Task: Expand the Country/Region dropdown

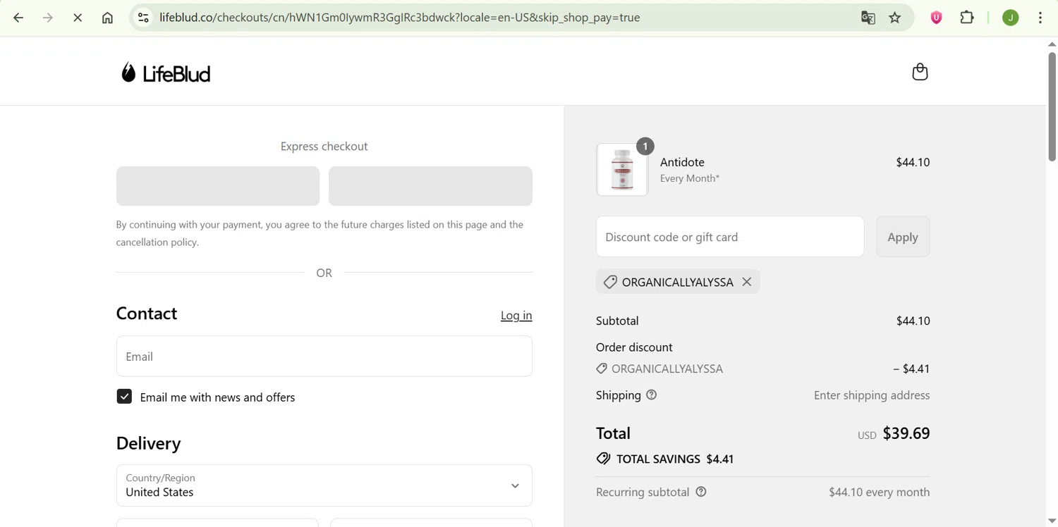Action: tap(324, 485)
